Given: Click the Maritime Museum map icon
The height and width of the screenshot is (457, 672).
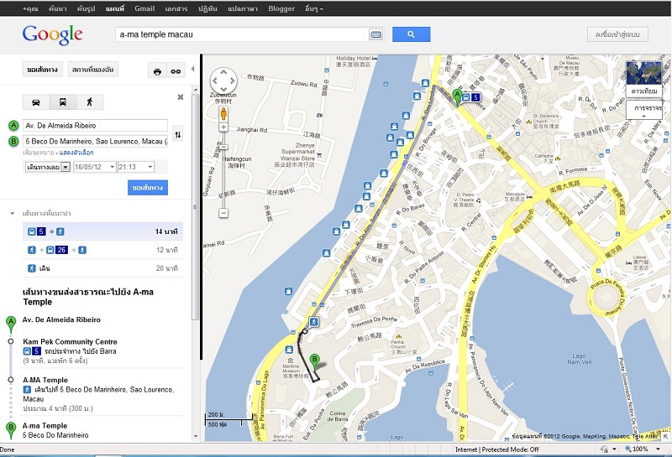Looking at the screenshot, I should (x=291, y=361).
